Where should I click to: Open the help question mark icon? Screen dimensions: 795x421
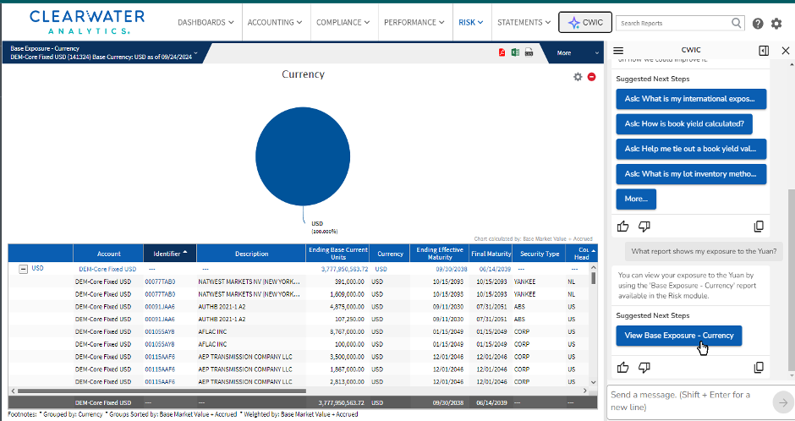[x=758, y=24]
